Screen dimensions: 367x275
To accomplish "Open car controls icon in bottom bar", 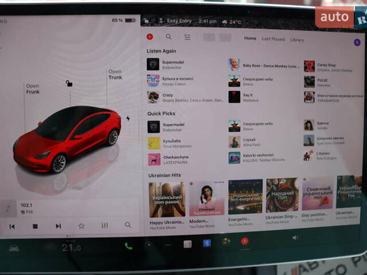I will 14,248.
